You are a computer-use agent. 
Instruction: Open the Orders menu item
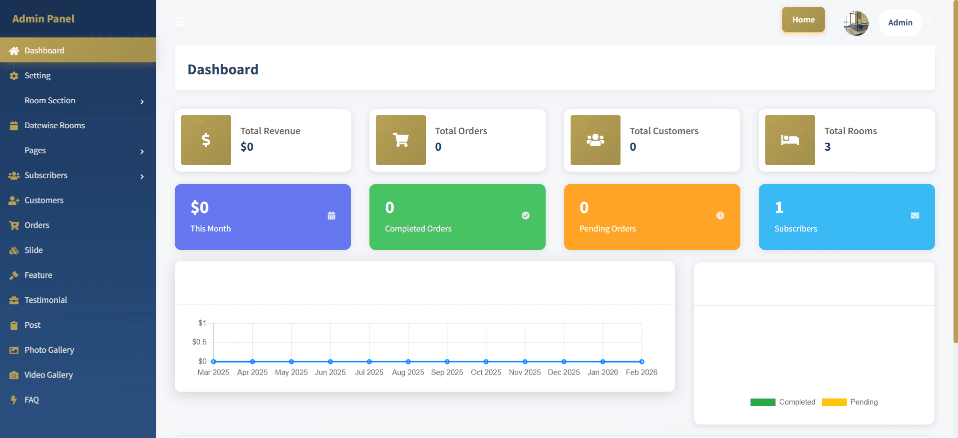(78, 225)
